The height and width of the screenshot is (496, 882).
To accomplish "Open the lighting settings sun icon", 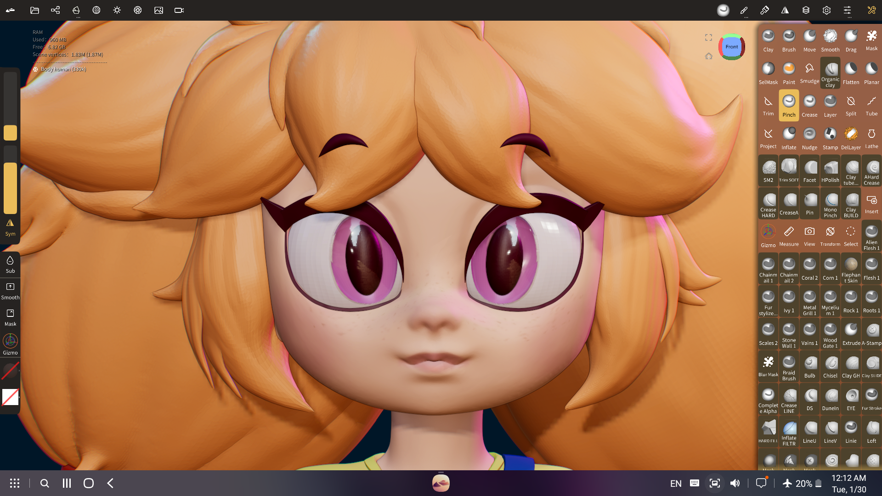I will [x=117, y=10].
